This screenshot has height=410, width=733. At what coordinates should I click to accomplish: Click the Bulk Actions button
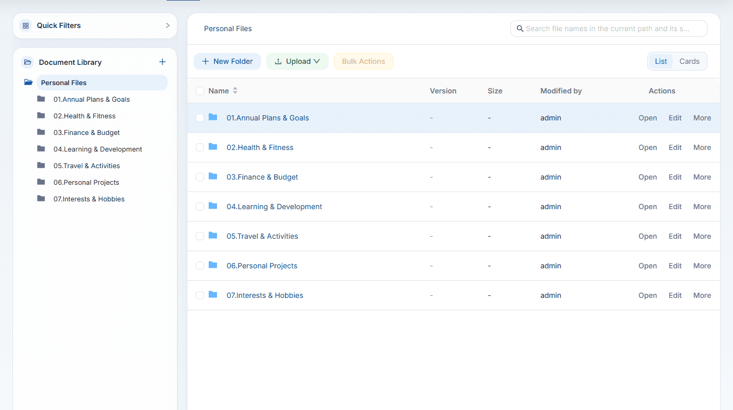click(363, 61)
